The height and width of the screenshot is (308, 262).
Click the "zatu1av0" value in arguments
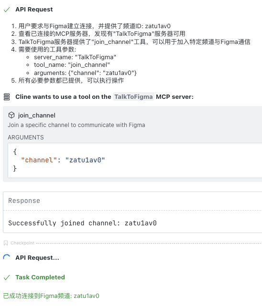[85, 160]
